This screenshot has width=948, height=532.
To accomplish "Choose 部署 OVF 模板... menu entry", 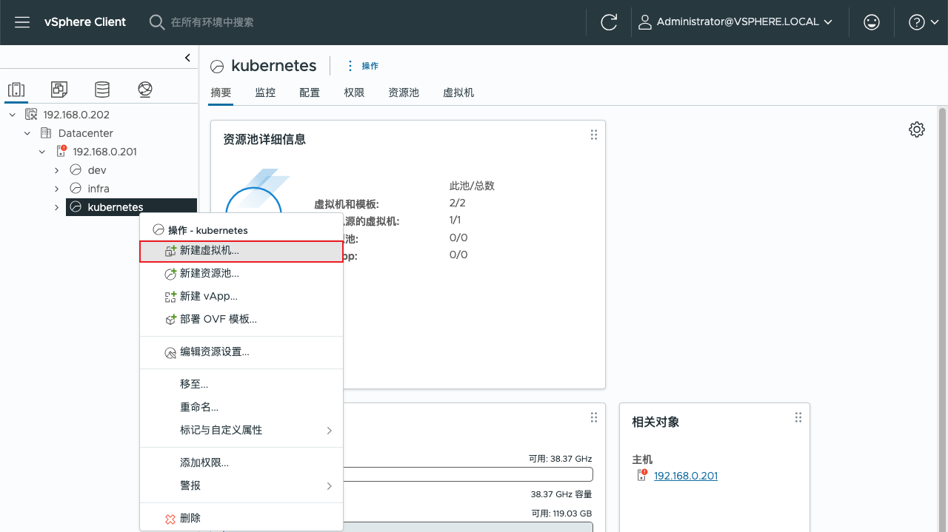I will point(241,320).
